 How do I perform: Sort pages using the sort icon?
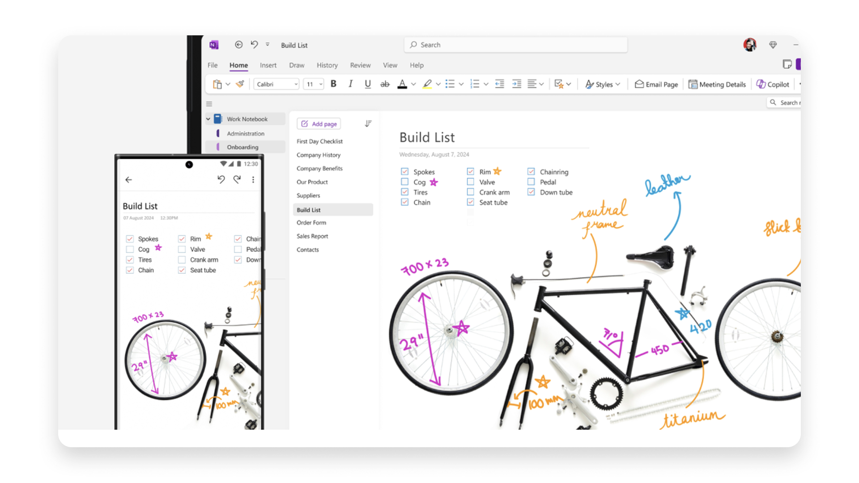(x=368, y=124)
